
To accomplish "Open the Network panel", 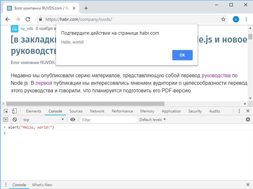I will (97, 111).
